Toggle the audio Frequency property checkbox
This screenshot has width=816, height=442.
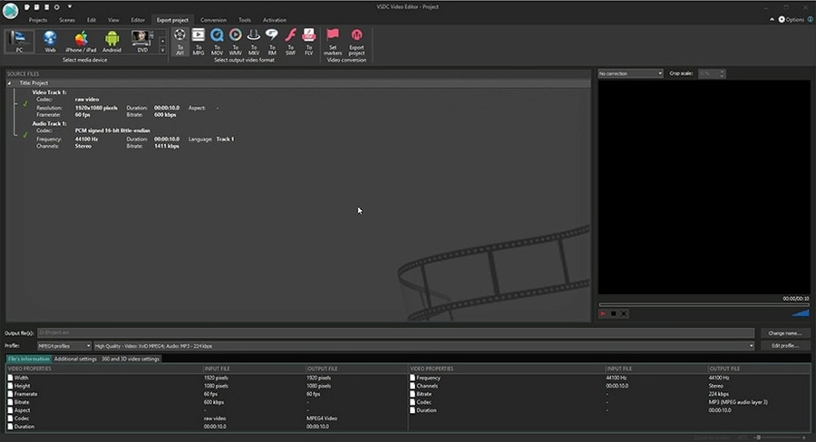coord(413,378)
